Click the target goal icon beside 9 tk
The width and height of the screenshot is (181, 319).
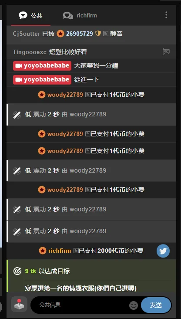(17, 271)
